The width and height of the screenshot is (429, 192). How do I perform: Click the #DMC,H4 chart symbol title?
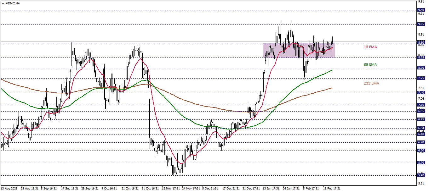tap(13, 3)
